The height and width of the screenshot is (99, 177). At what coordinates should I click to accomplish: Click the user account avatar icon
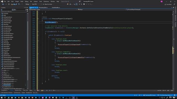click(x=162, y=1)
